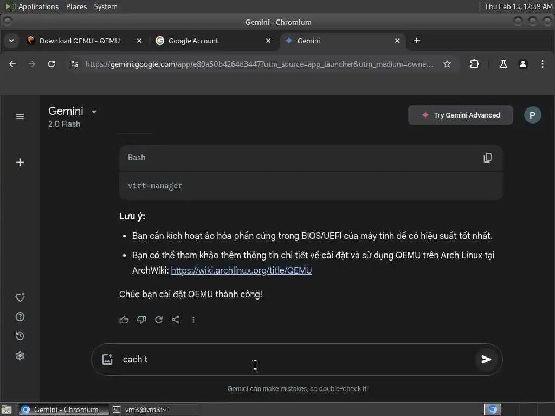The image size is (555, 416).
Task: Click the 'Bash' code block label
Action: pos(137,158)
